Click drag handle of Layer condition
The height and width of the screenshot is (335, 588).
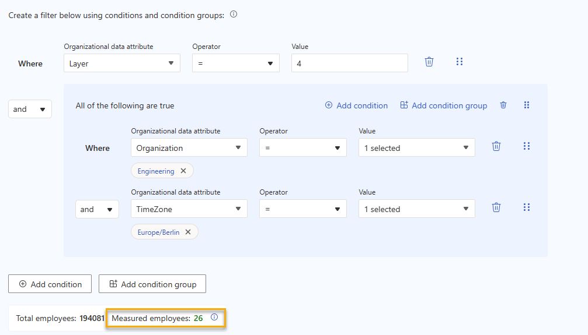[x=459, y=62]
